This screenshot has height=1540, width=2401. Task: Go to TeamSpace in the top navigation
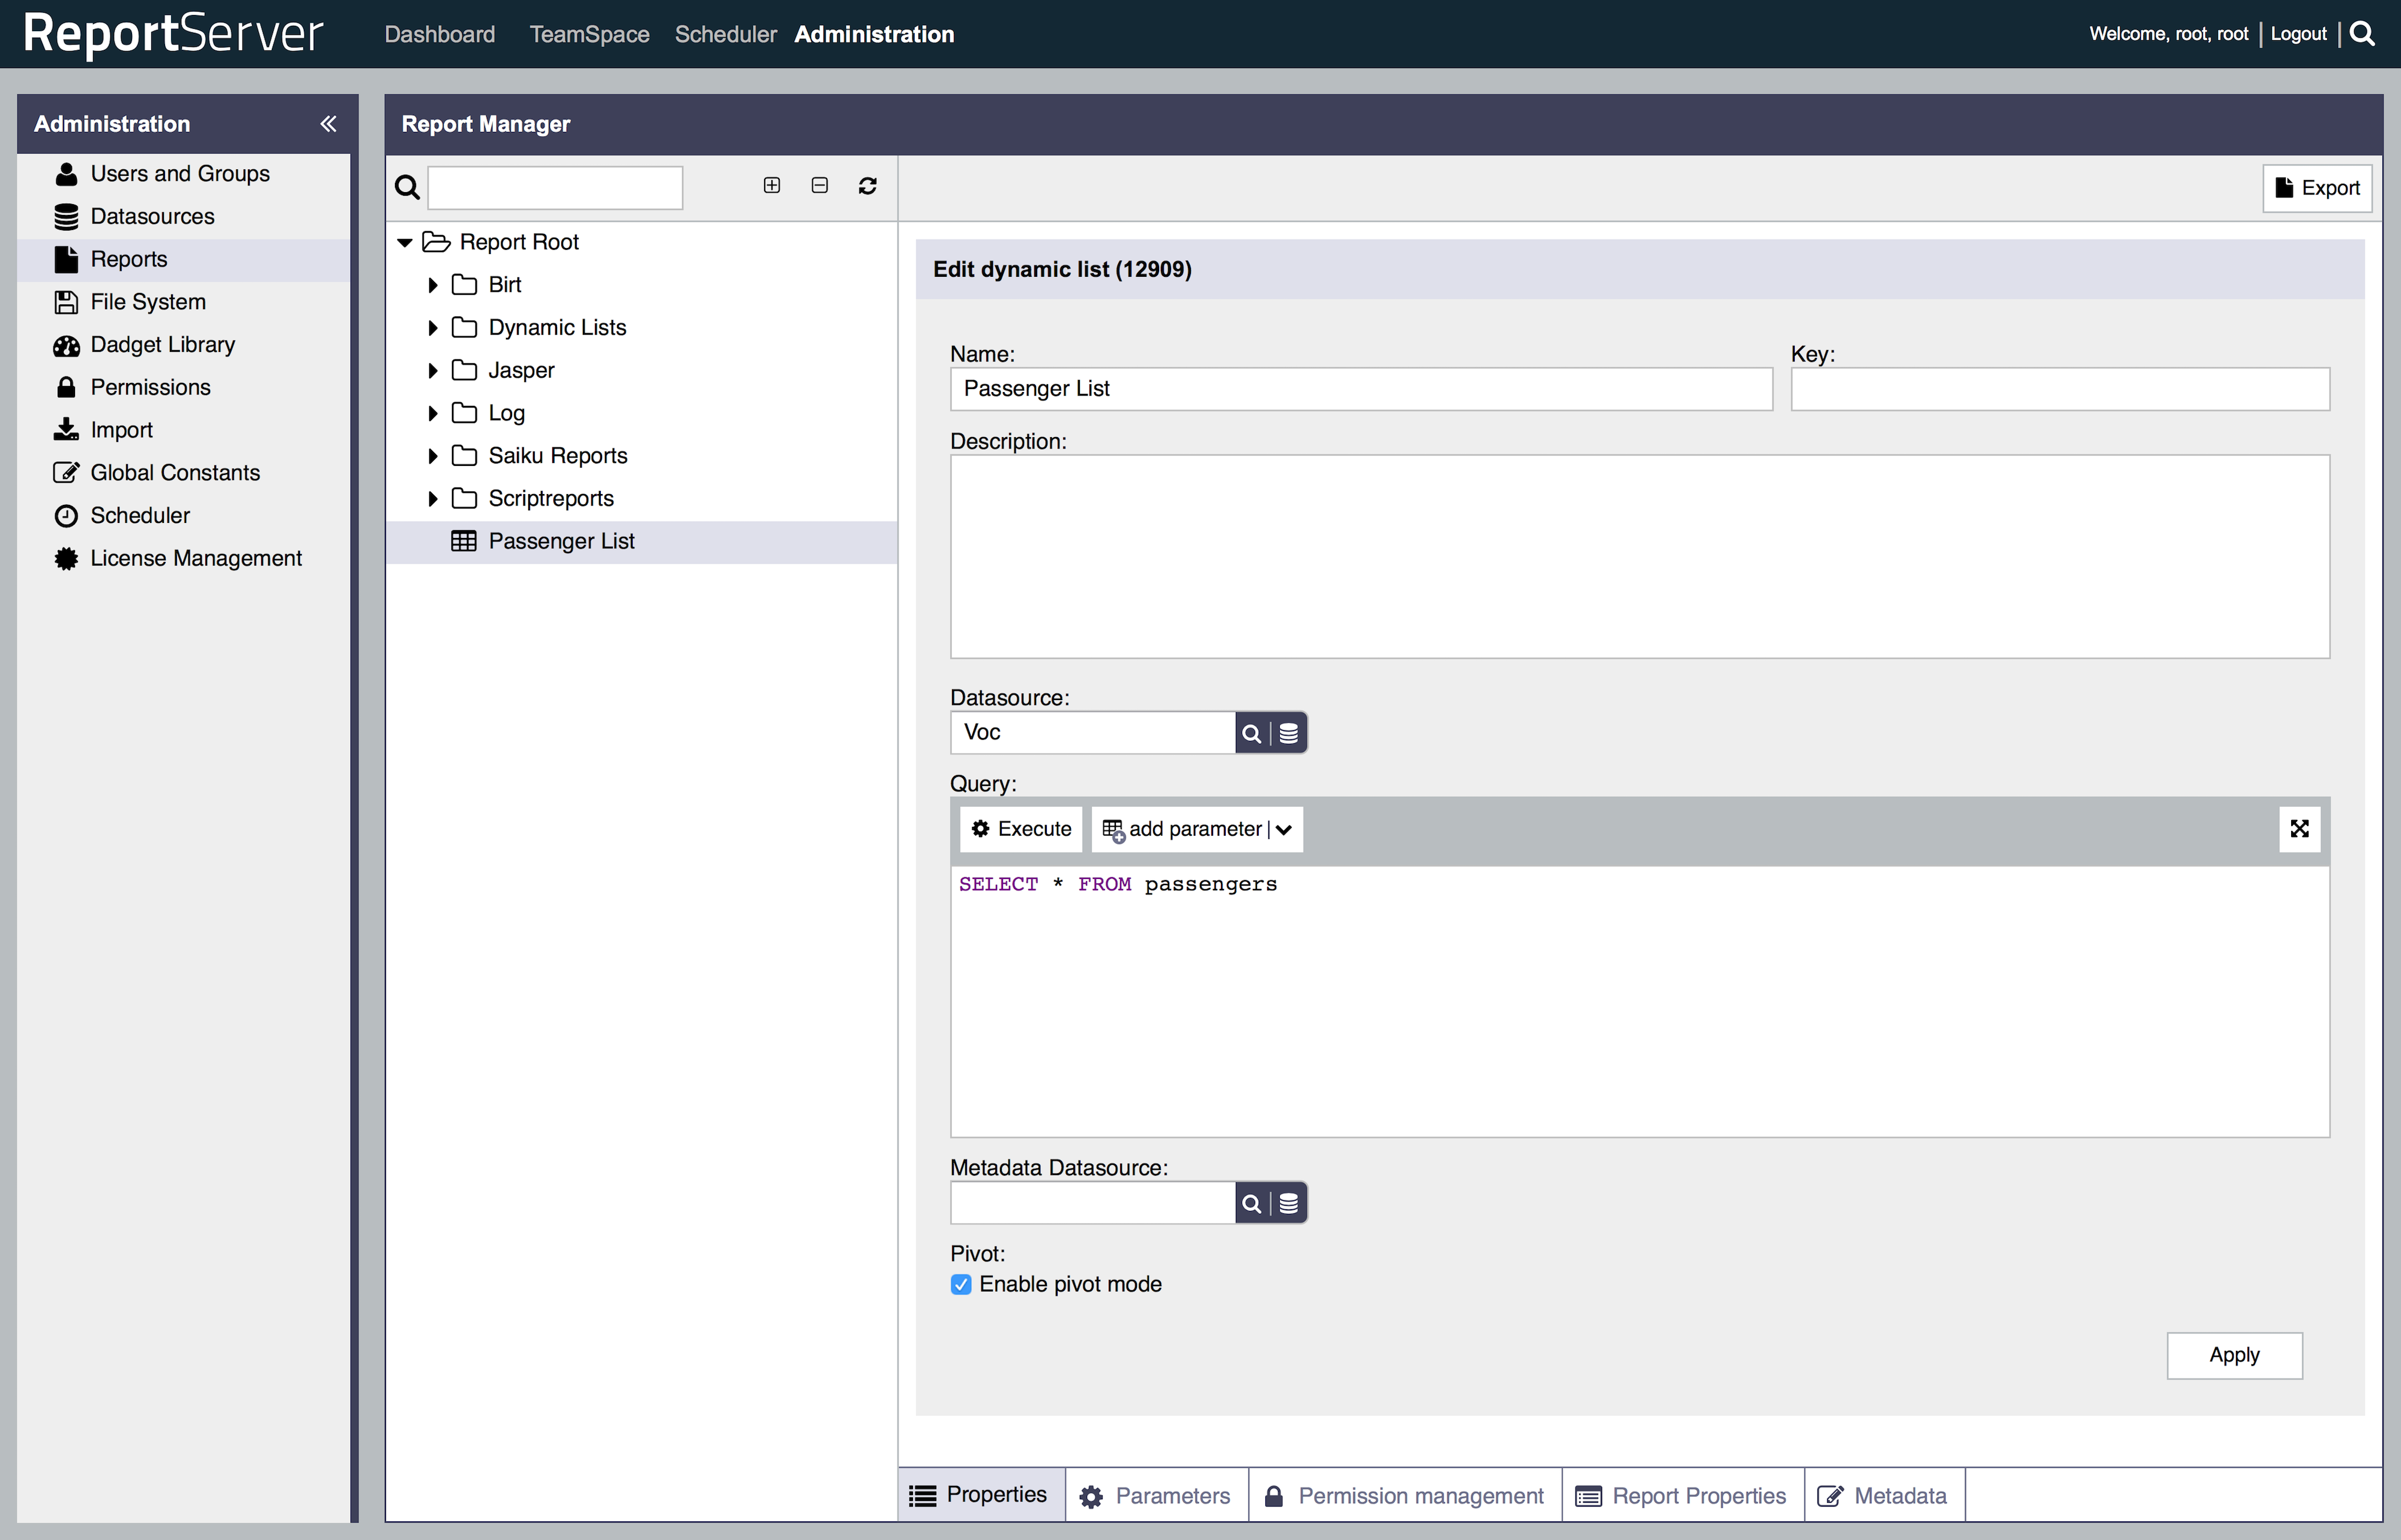(x=589, y=34)
